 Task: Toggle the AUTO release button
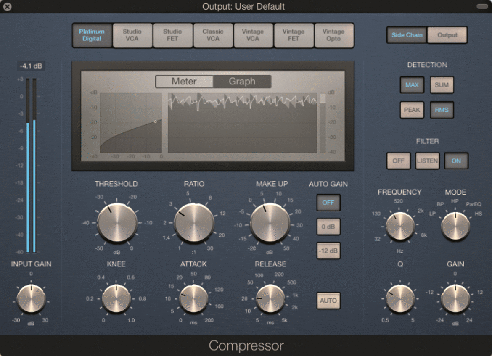[328, 301]
